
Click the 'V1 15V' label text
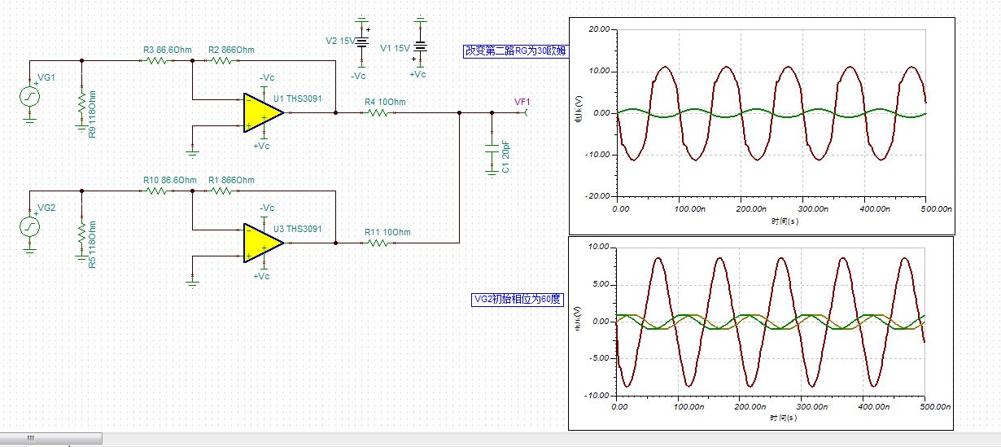coord(396,48)
